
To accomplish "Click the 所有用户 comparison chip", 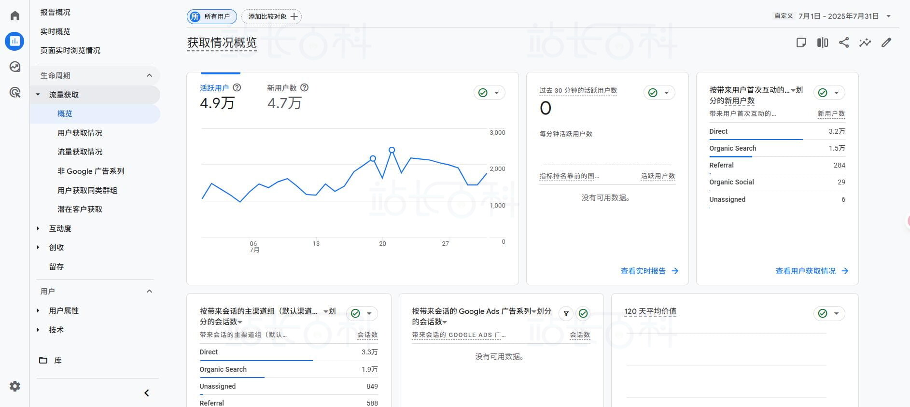I will click(211, 16).
